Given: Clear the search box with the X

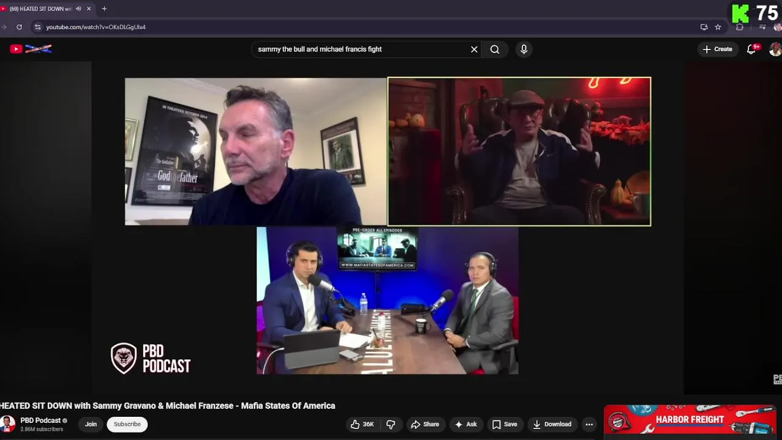Looking at the screenshot, I should (474, 50).
